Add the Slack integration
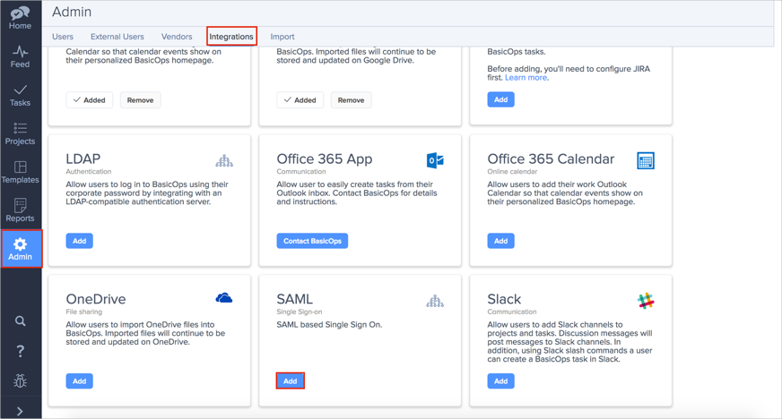782x419 pixels. (x=500, y=381)
